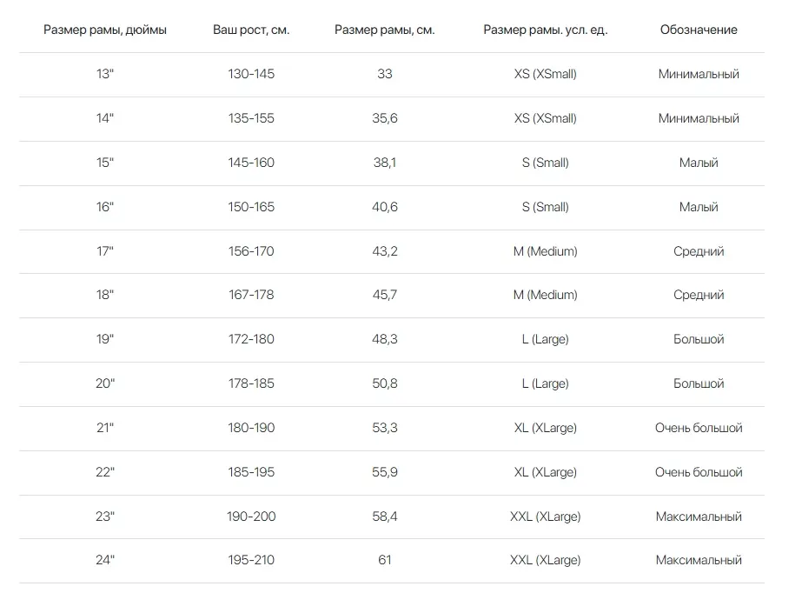Click "Малый" in the 16" row
This screenshot has width=802, height=613.
(x=699, y=207)
